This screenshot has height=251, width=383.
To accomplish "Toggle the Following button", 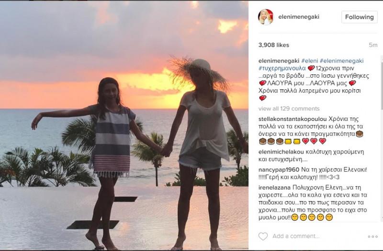I will [360, 17].
